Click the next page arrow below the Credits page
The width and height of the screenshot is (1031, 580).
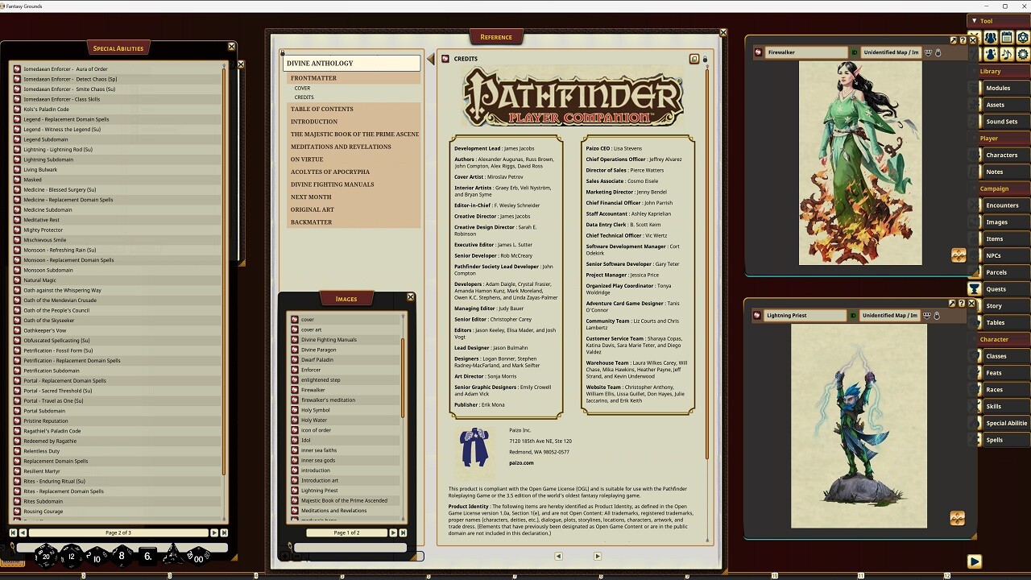[597, 556]
